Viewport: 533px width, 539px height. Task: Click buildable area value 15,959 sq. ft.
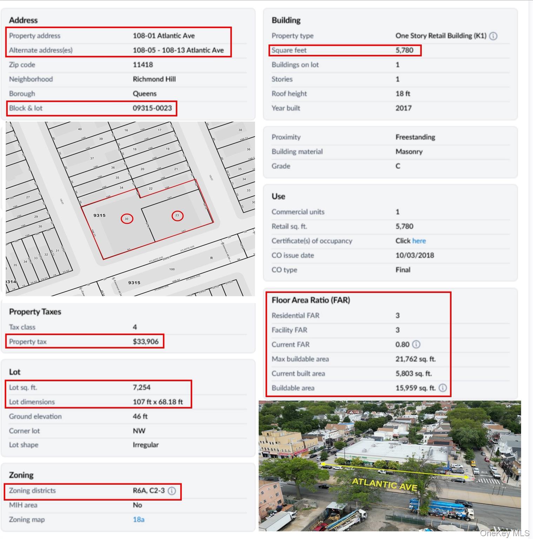click(415, 388)
